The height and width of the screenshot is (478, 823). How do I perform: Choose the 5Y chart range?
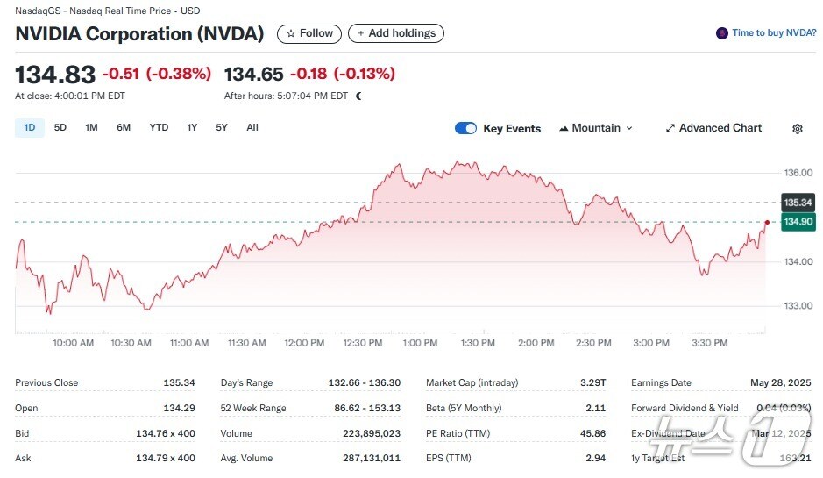pyautogui.click(x=222, y=128)
